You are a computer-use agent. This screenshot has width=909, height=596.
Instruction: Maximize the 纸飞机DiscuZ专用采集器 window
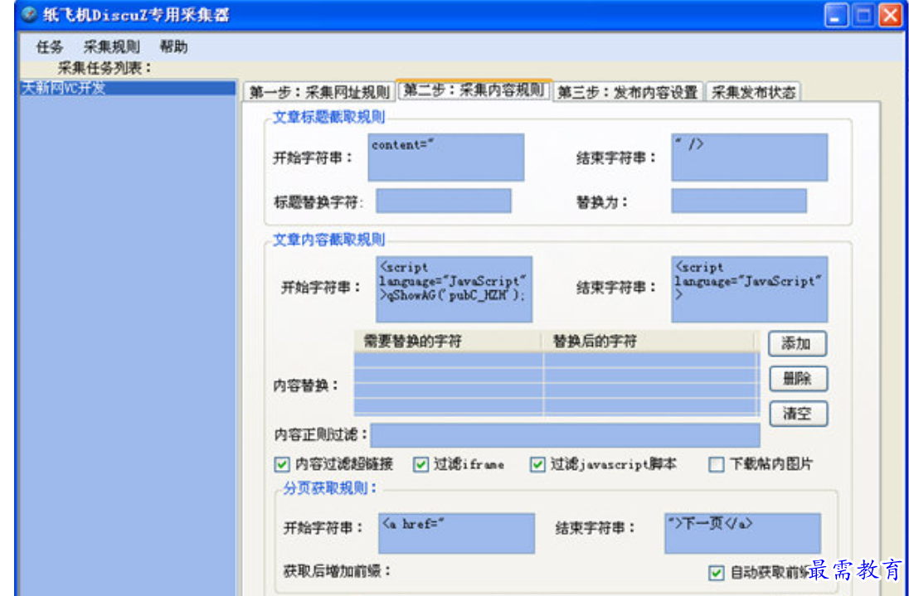[863, 15]
